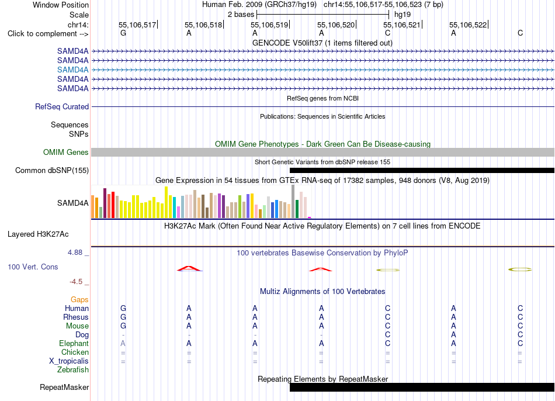Open 'Publications: Sequences in Scientific Articles' title
This screenshot has width=555, height=401.
322,116
